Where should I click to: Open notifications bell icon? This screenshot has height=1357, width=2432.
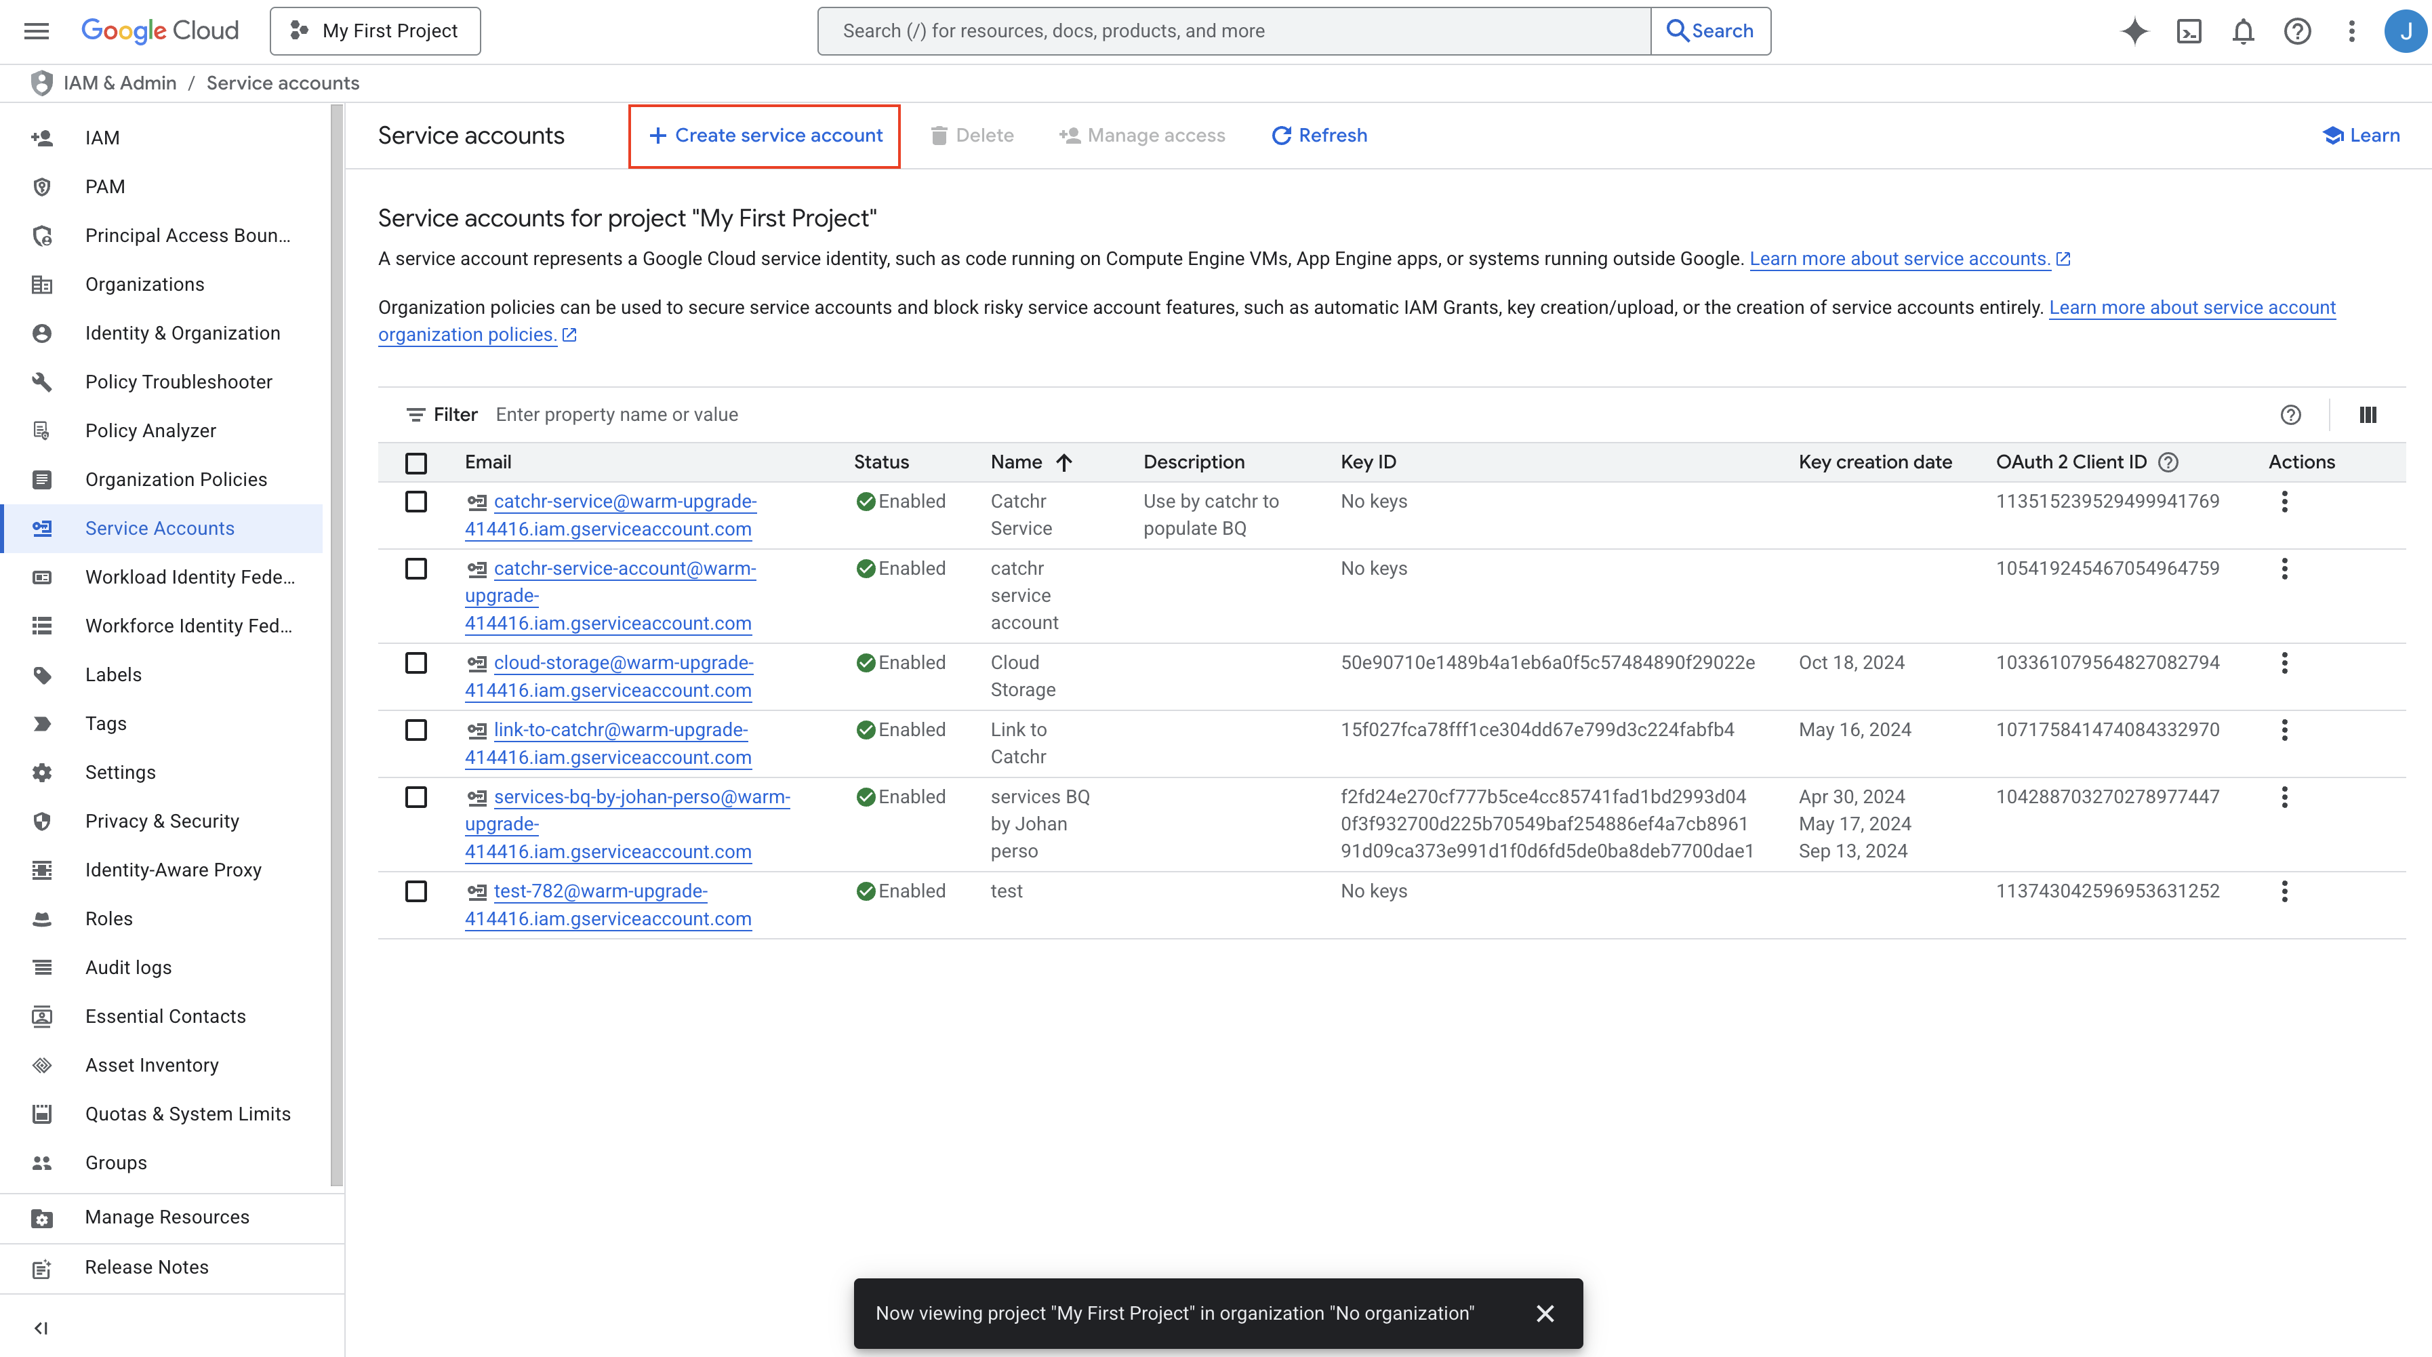[2243, 31]
